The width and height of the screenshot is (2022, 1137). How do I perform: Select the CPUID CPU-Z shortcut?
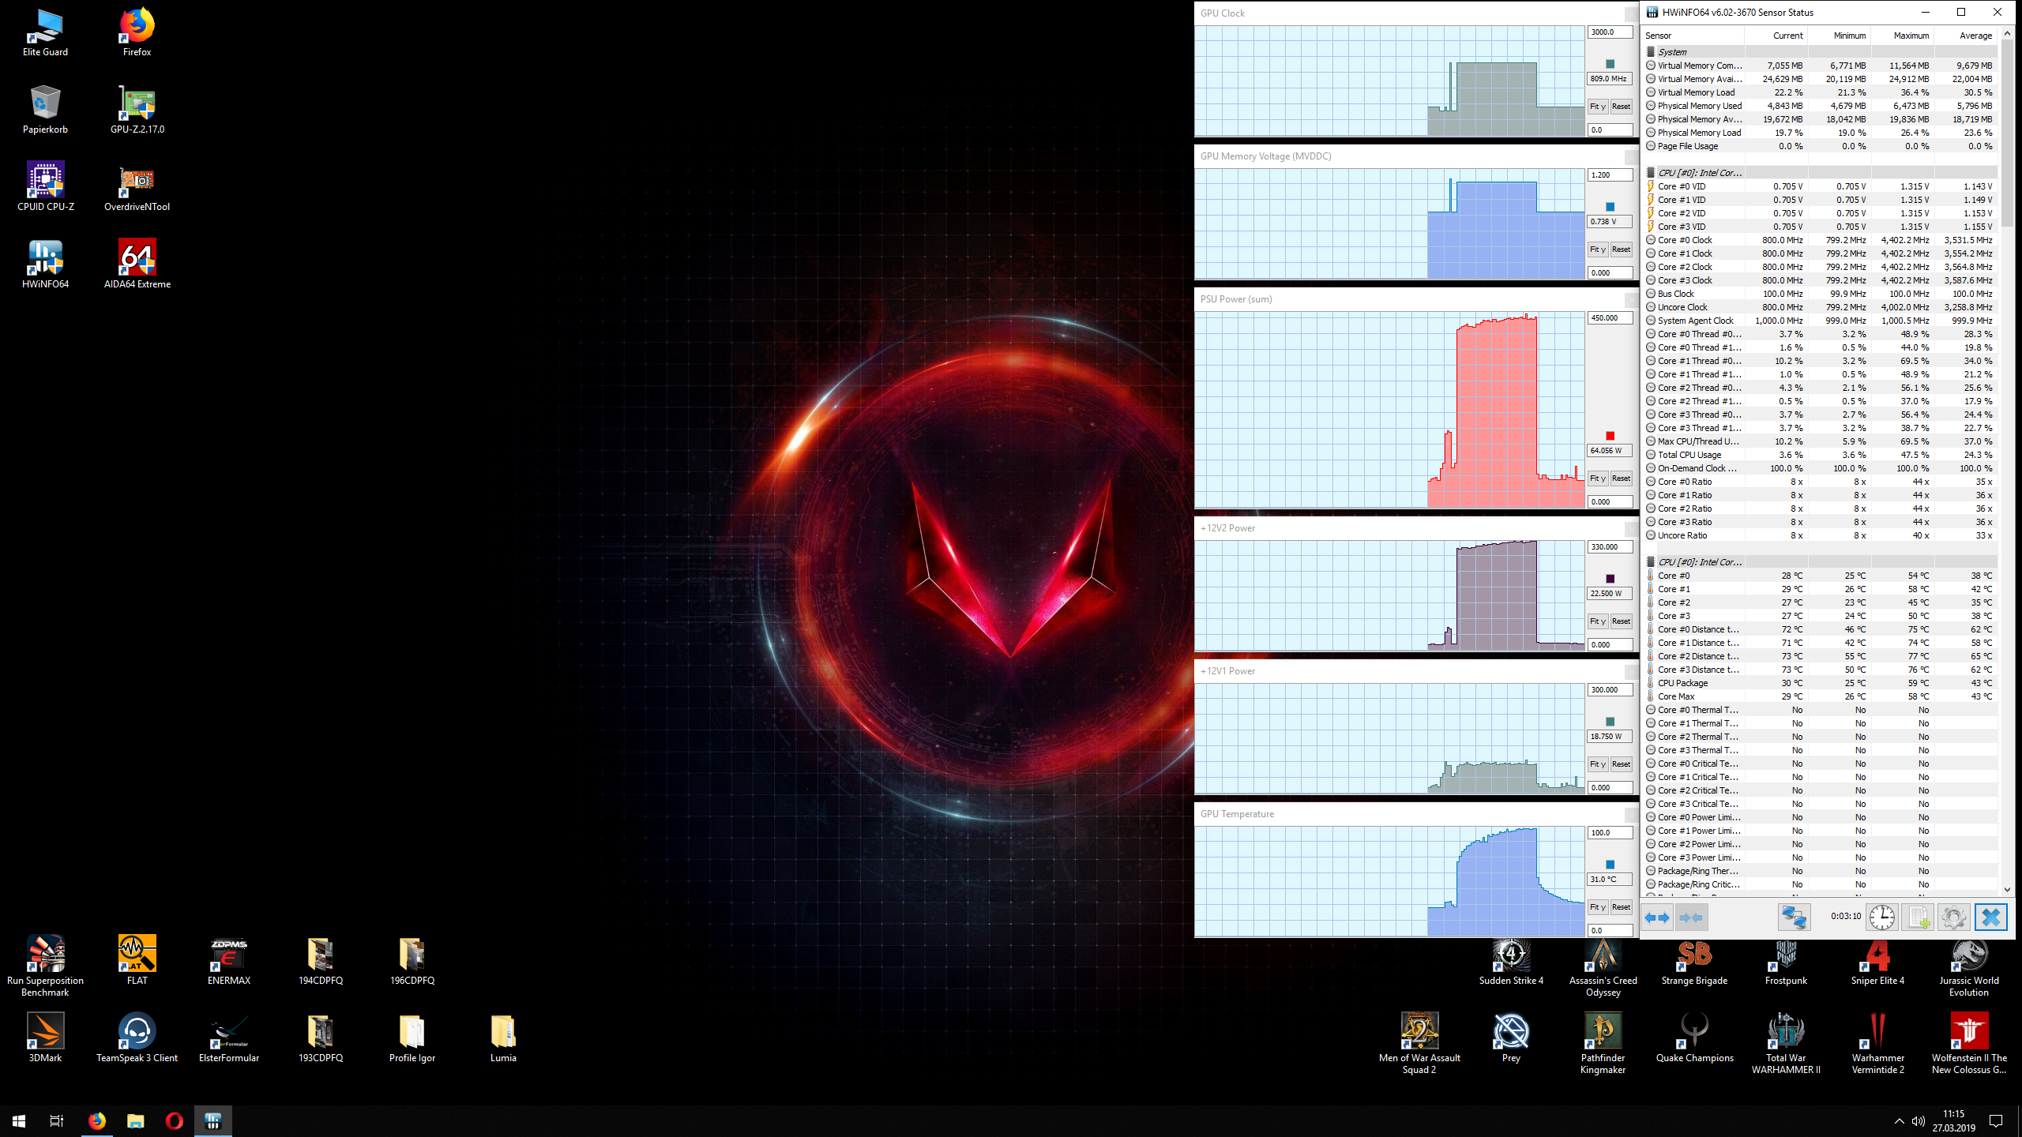pyautogui.click(x=45, y=188)
